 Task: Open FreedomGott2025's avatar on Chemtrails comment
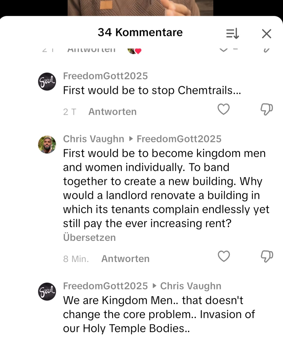point(47,81)
